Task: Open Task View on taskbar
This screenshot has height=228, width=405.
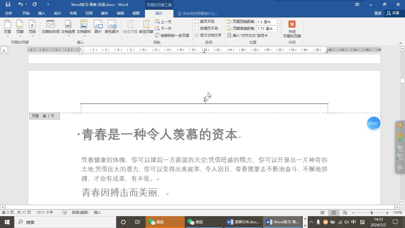Action: [x=137, y=222]
